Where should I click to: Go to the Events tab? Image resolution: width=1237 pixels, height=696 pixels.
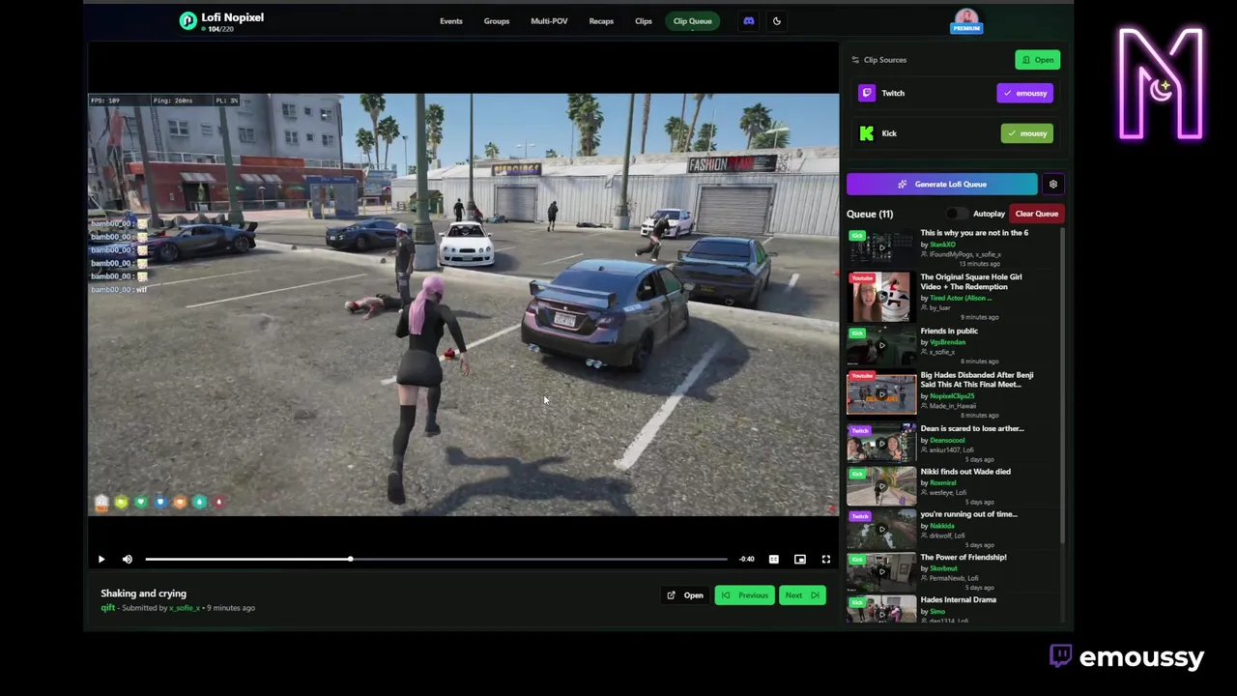[x=451, y=21]
